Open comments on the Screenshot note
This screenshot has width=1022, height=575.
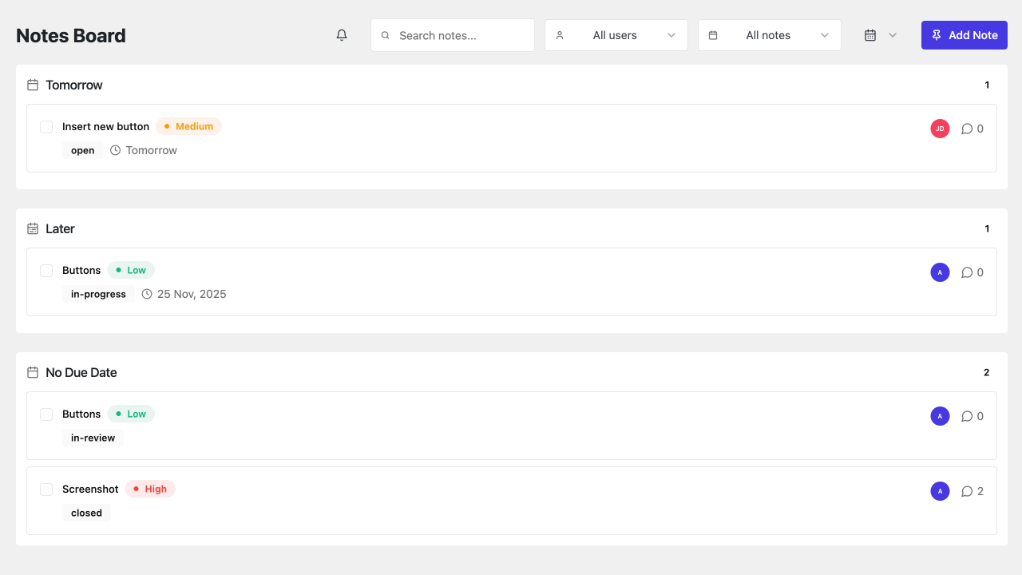click(x=967, y=491)
